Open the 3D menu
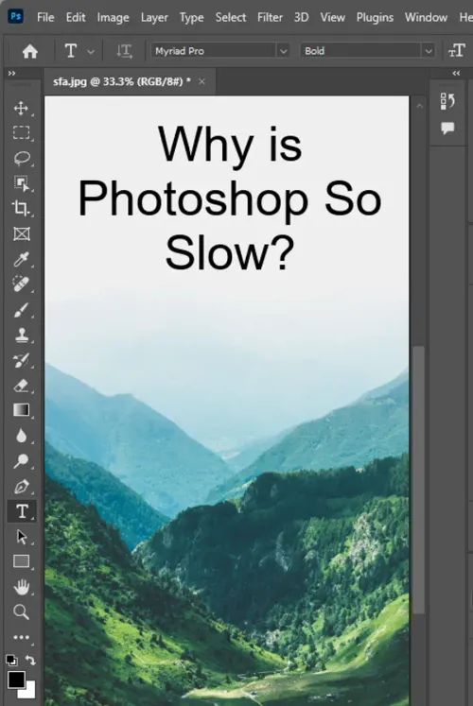The height and width of the screenshot is (706, 473). click(x=302, y=18)
